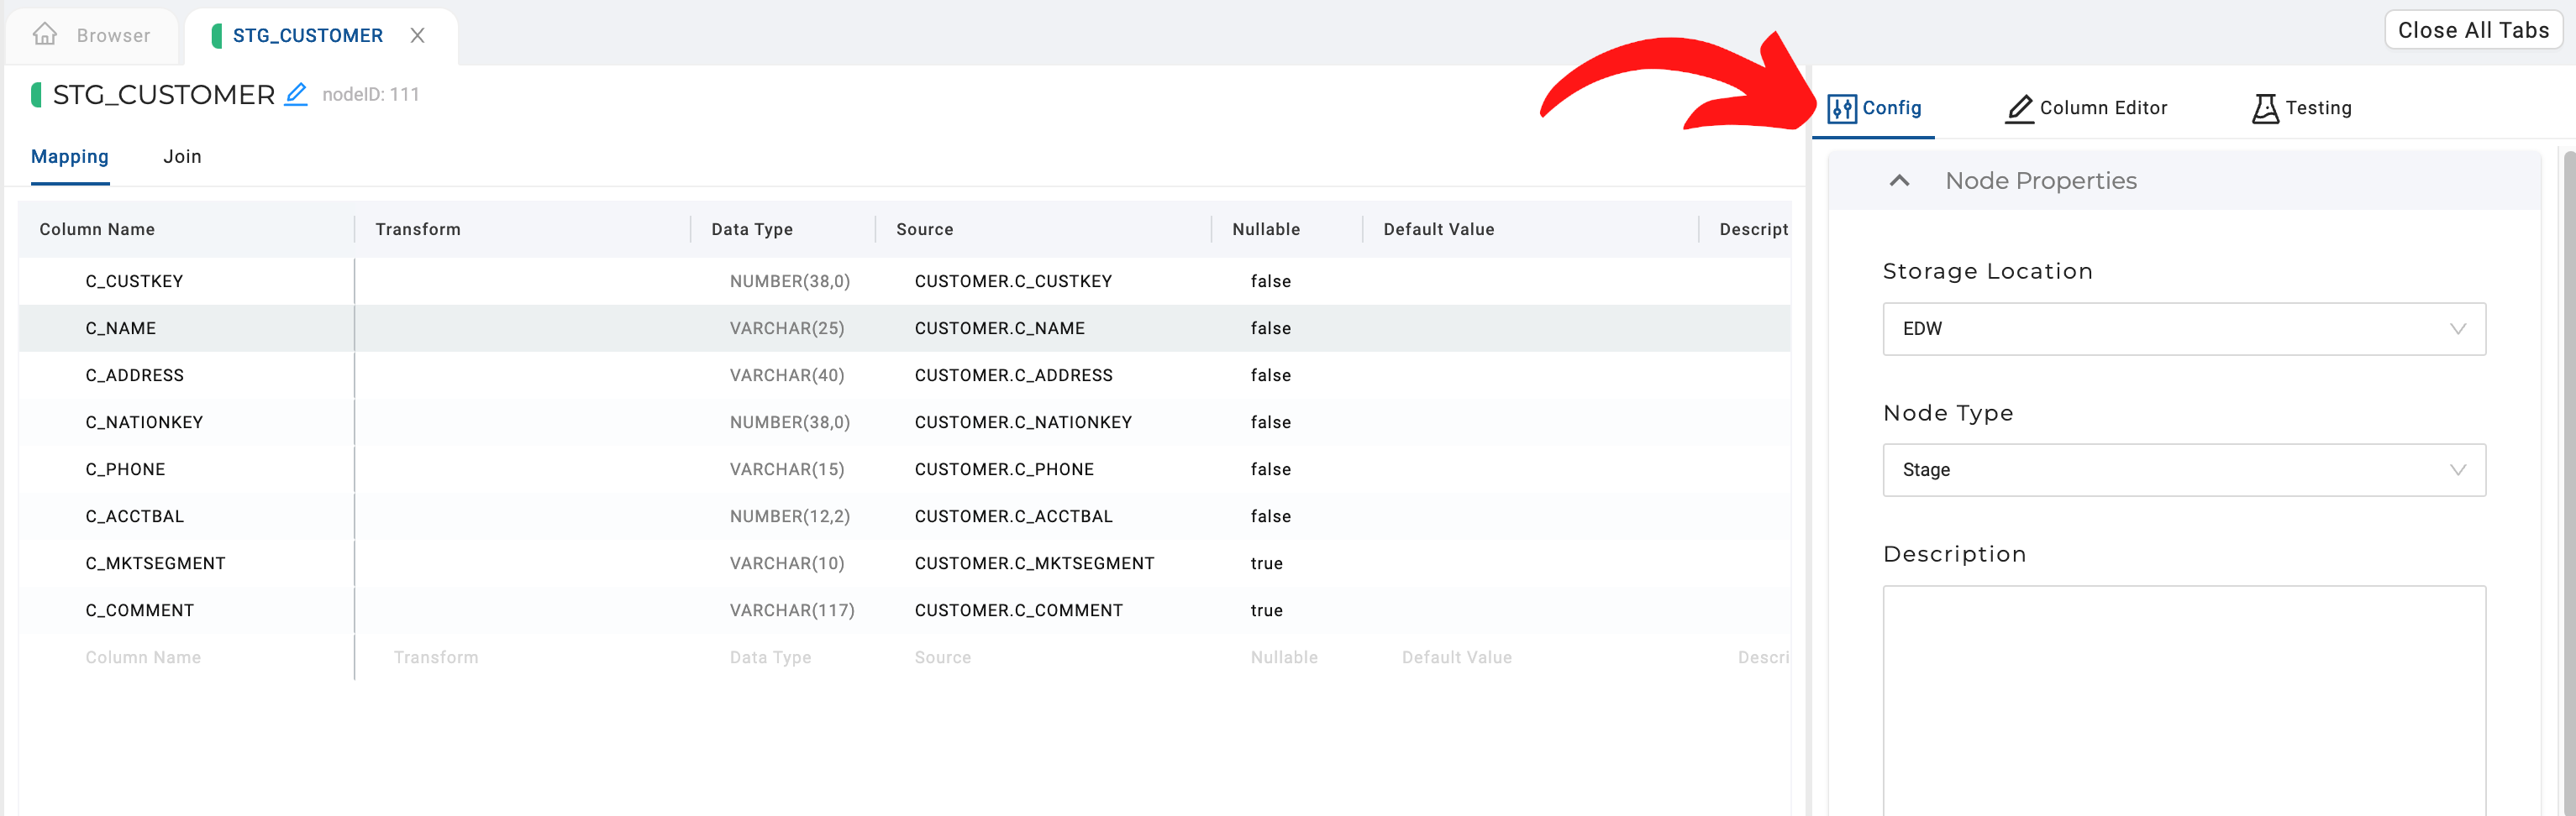Click the Config sliders icon
The image size is (2576, 816).
(1841, 107)
